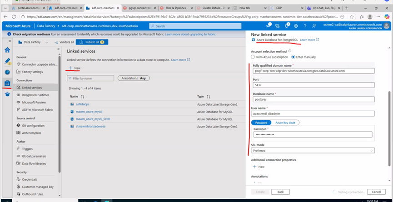Select the Password toggle option

pyautogui.click(x=261, y=123)
